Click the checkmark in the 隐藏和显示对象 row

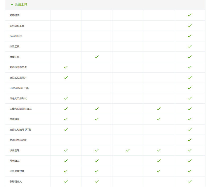pos(189,140)
